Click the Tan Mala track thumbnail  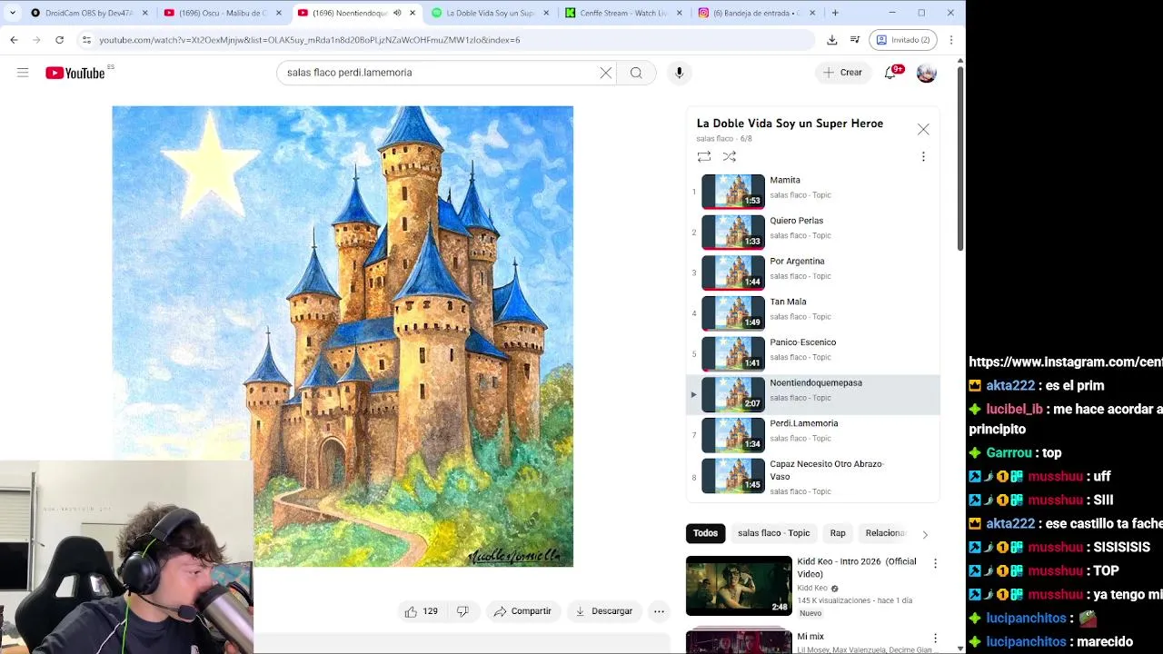[x=733, y=313]
